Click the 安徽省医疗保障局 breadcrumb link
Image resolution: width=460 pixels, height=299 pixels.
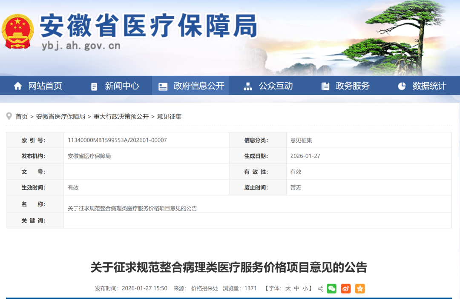(60, 117)
